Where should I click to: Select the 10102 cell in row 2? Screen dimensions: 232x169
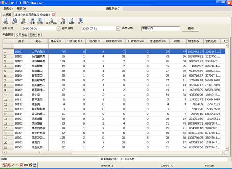click(x=22, y=56)
